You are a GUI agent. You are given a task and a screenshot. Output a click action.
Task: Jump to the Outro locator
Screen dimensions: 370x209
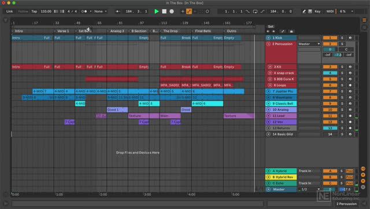[x=231, y=31]
